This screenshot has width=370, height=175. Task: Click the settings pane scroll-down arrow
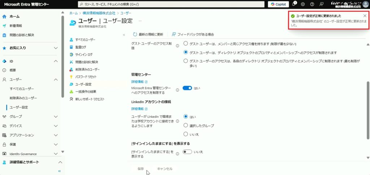(x=367, y=158)
